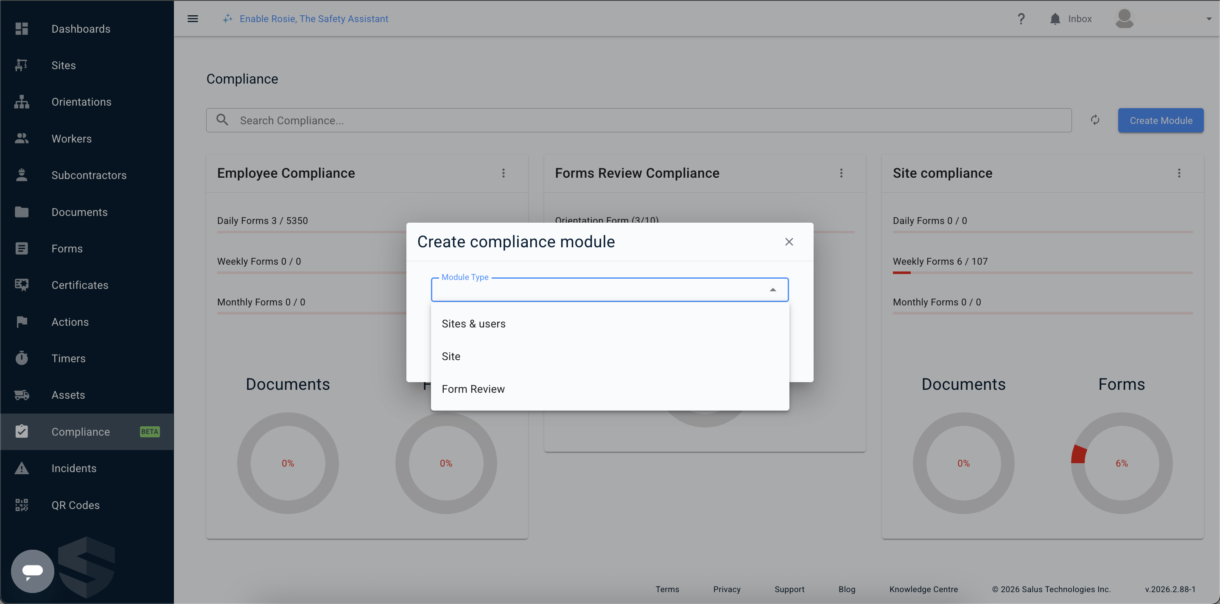Click the Incidents warning triangle icon
Screen dimensions: 1220x604
click(21, 468)
